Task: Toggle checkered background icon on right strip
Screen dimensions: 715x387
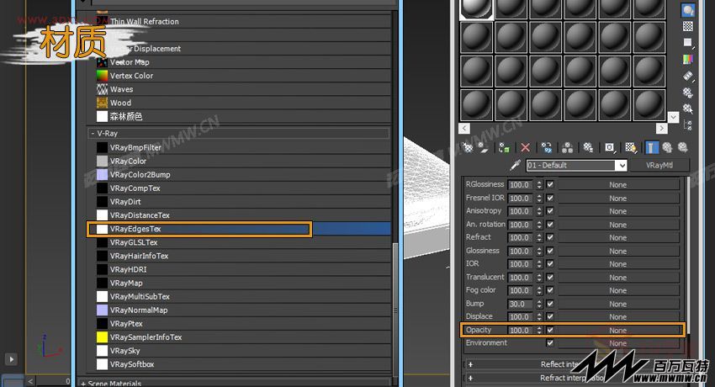Action: pyautogui.click(x=687, y=26)
